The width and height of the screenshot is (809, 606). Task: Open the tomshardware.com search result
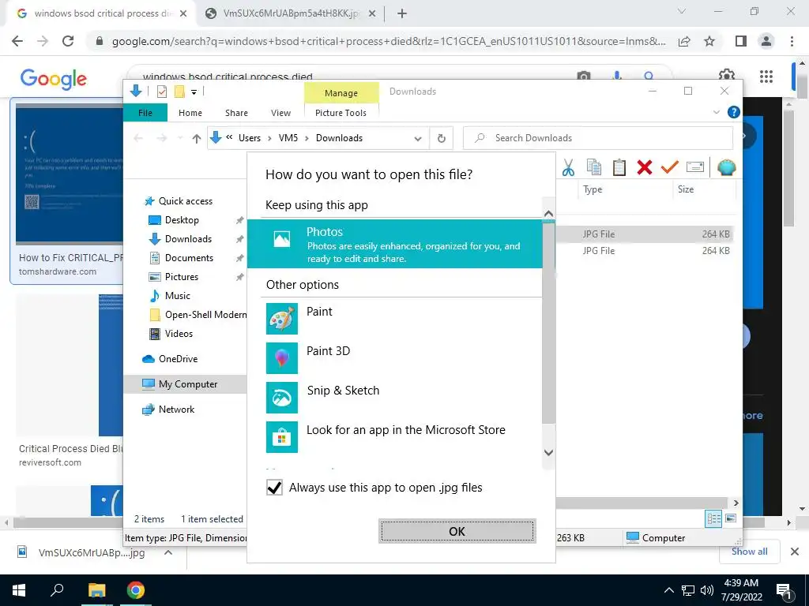click(66, 191)
